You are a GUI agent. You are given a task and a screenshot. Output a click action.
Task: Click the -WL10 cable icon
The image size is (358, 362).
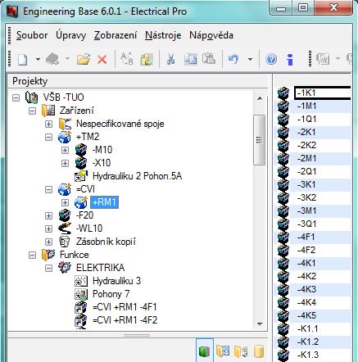[65, 229]
